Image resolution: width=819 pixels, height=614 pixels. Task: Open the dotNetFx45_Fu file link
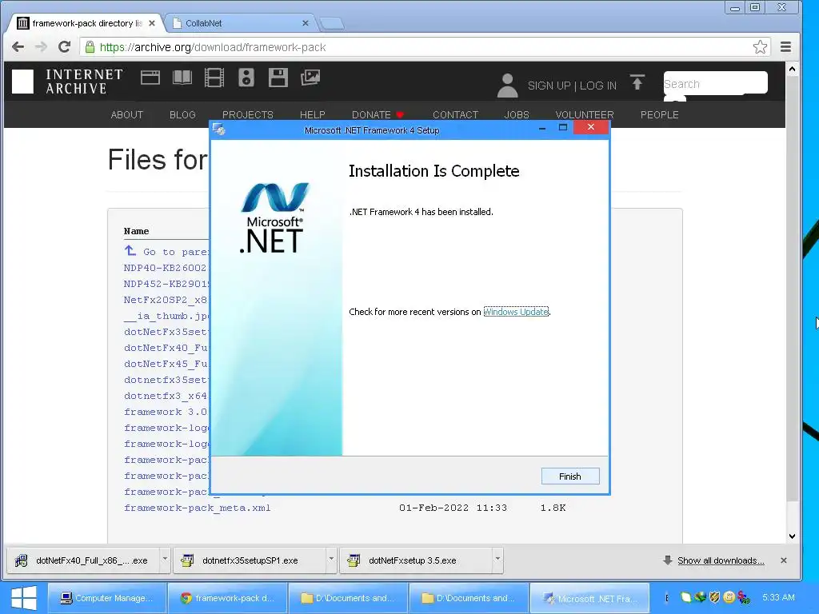click(166, 364)
